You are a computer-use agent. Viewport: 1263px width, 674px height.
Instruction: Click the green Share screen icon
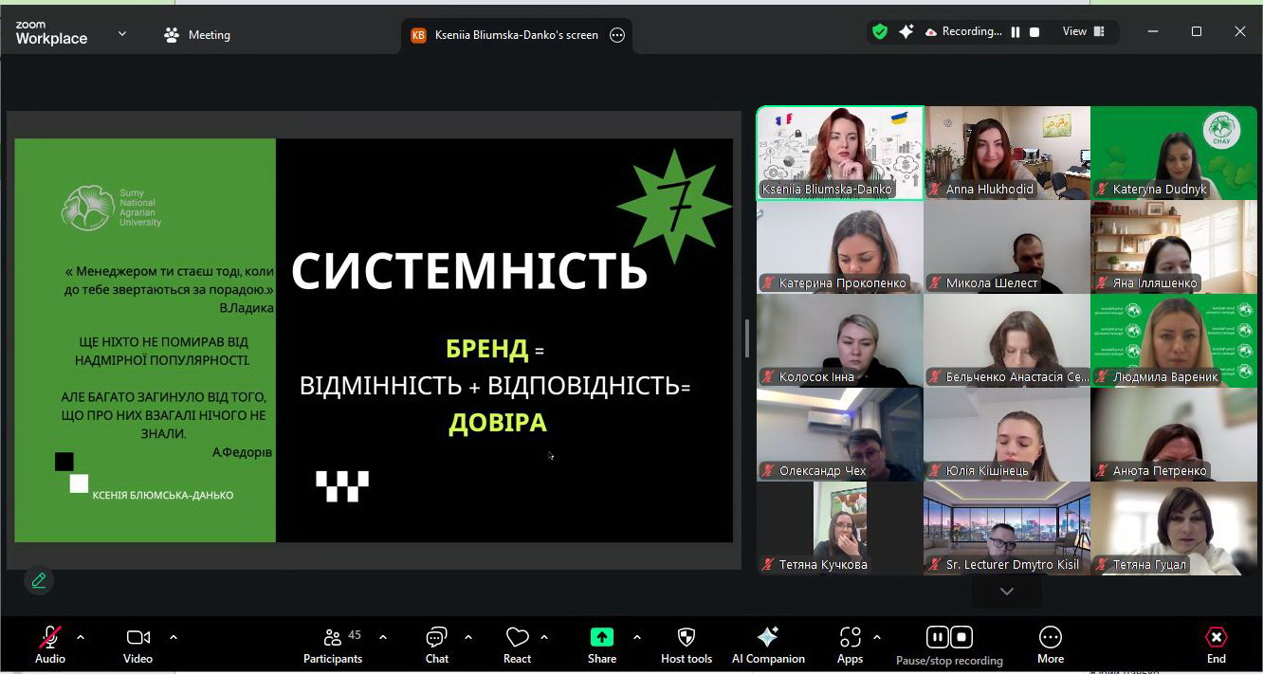coord(601,637)
